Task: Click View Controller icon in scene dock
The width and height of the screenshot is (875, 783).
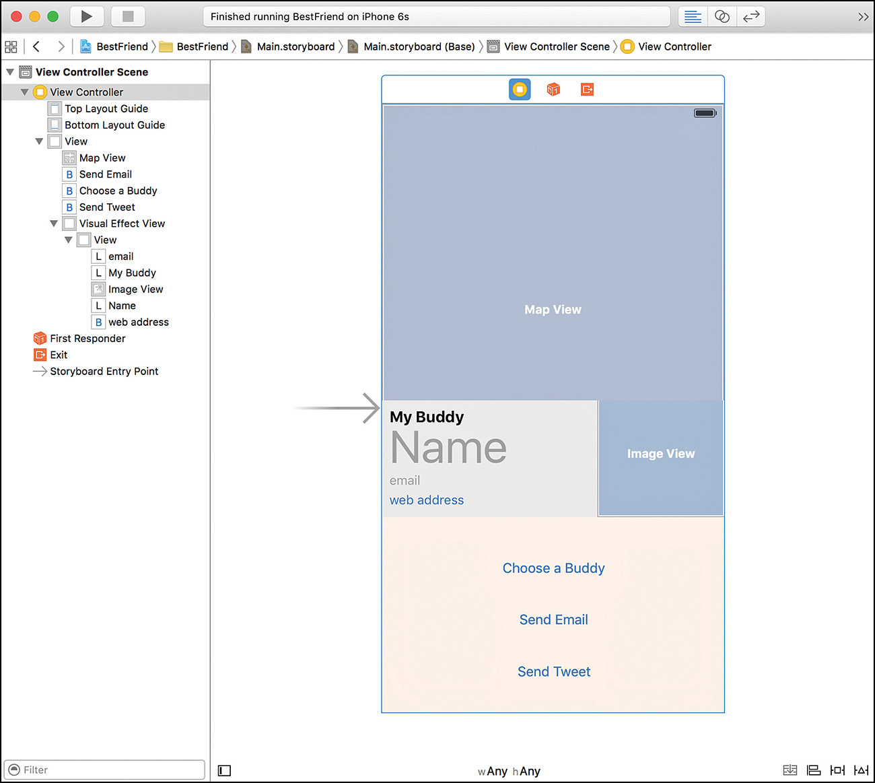Action: coord(520,90)
